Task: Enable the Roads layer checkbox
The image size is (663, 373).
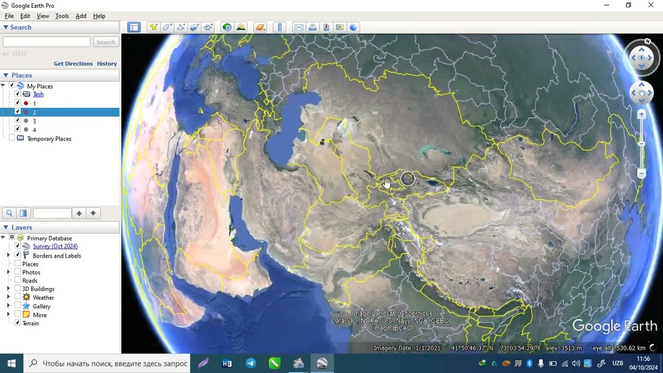Action: (18, 280)
